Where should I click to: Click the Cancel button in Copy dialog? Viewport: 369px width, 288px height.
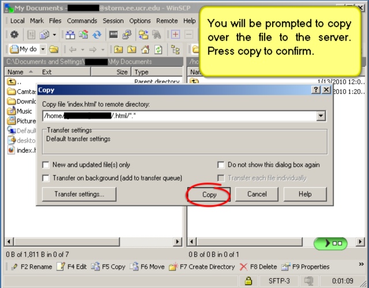click(257, 194)
